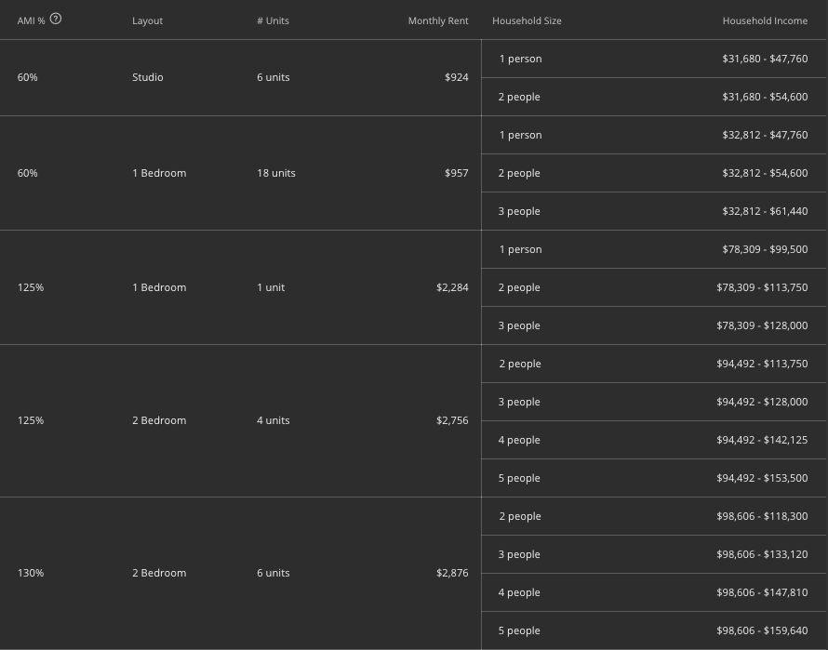The image size is (828, 650).
Task: Click the $78,309 - $99,500 income range
Action: (x=765, y=249)
